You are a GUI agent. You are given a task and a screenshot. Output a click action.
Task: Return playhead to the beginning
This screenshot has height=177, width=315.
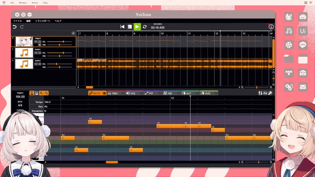tap(122, 27)
